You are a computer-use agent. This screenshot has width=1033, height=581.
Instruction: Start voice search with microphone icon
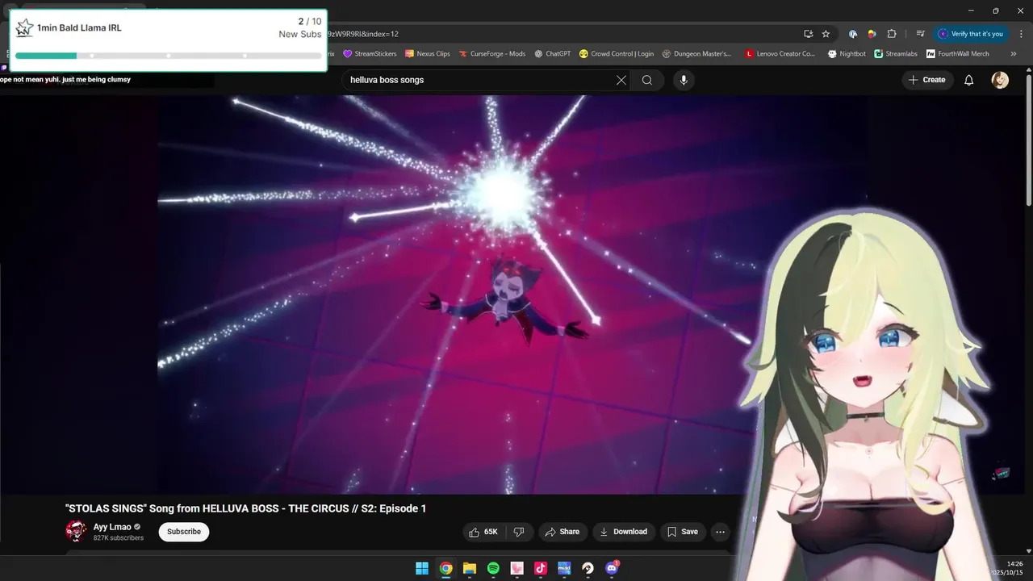(x=684, y=80)
